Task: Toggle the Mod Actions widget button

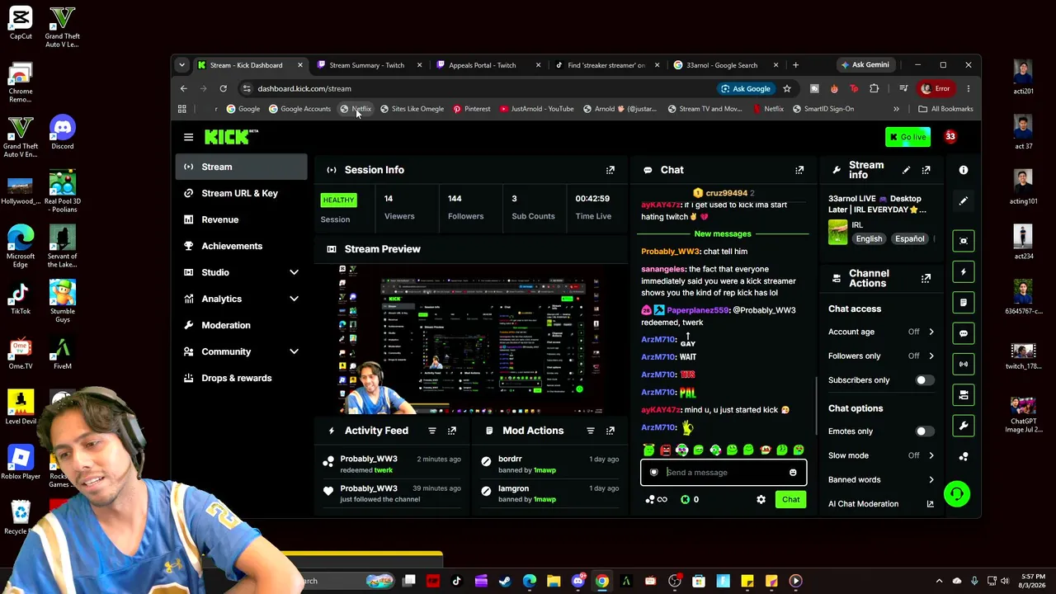Action: tap(964, 303)
